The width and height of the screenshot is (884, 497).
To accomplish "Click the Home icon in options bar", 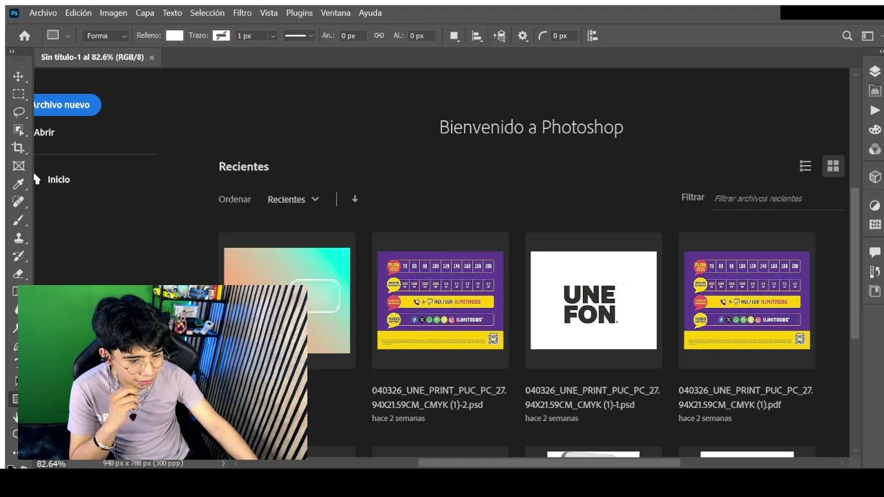I will [x=25, y=36].
